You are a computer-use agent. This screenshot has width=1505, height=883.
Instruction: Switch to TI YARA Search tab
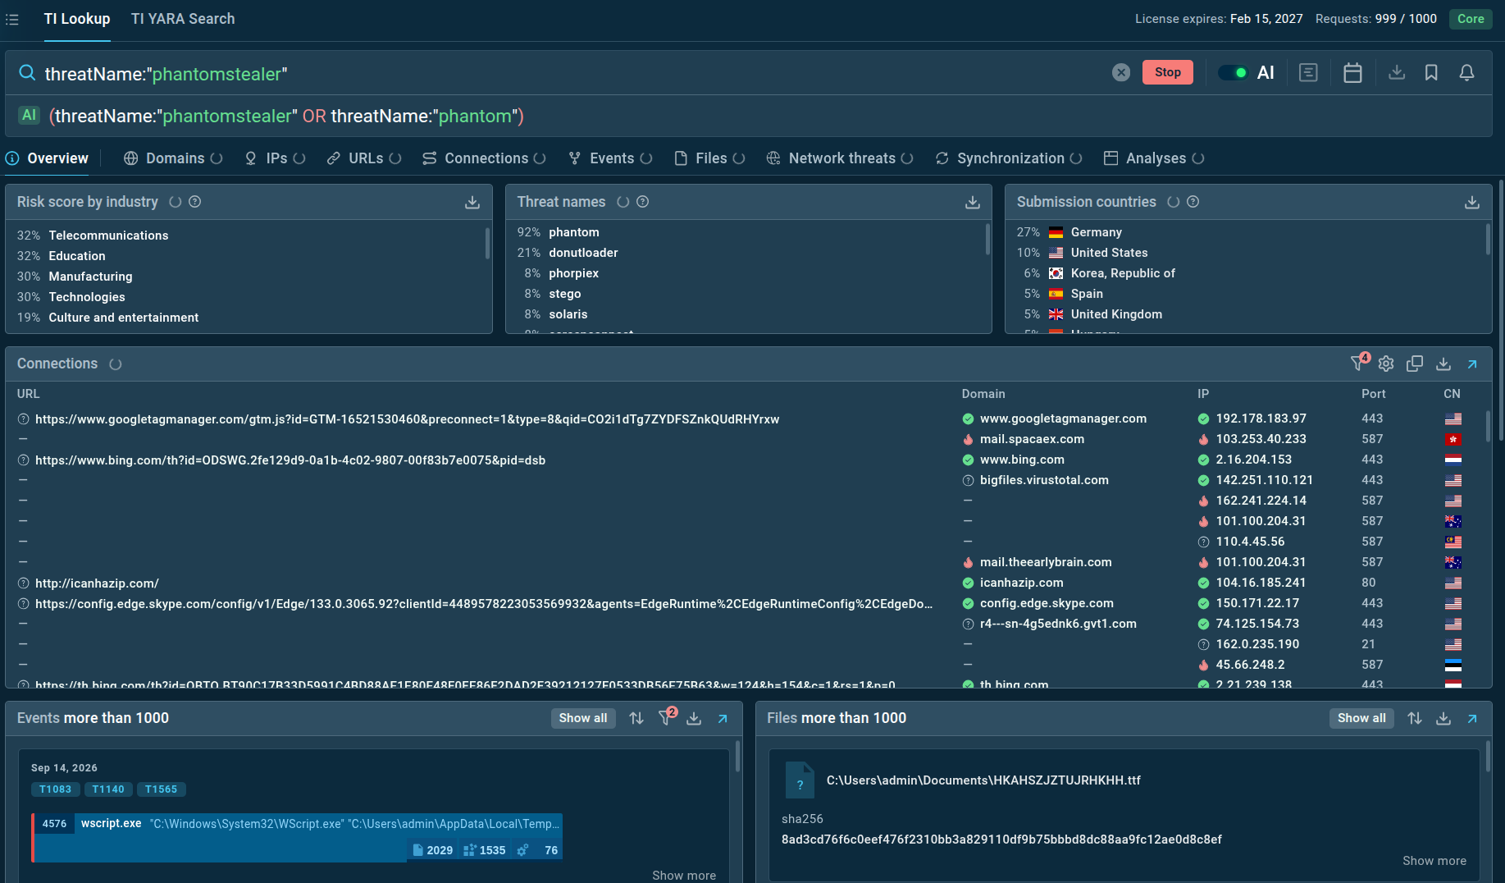pyautogui.click(x=183, y=19)
